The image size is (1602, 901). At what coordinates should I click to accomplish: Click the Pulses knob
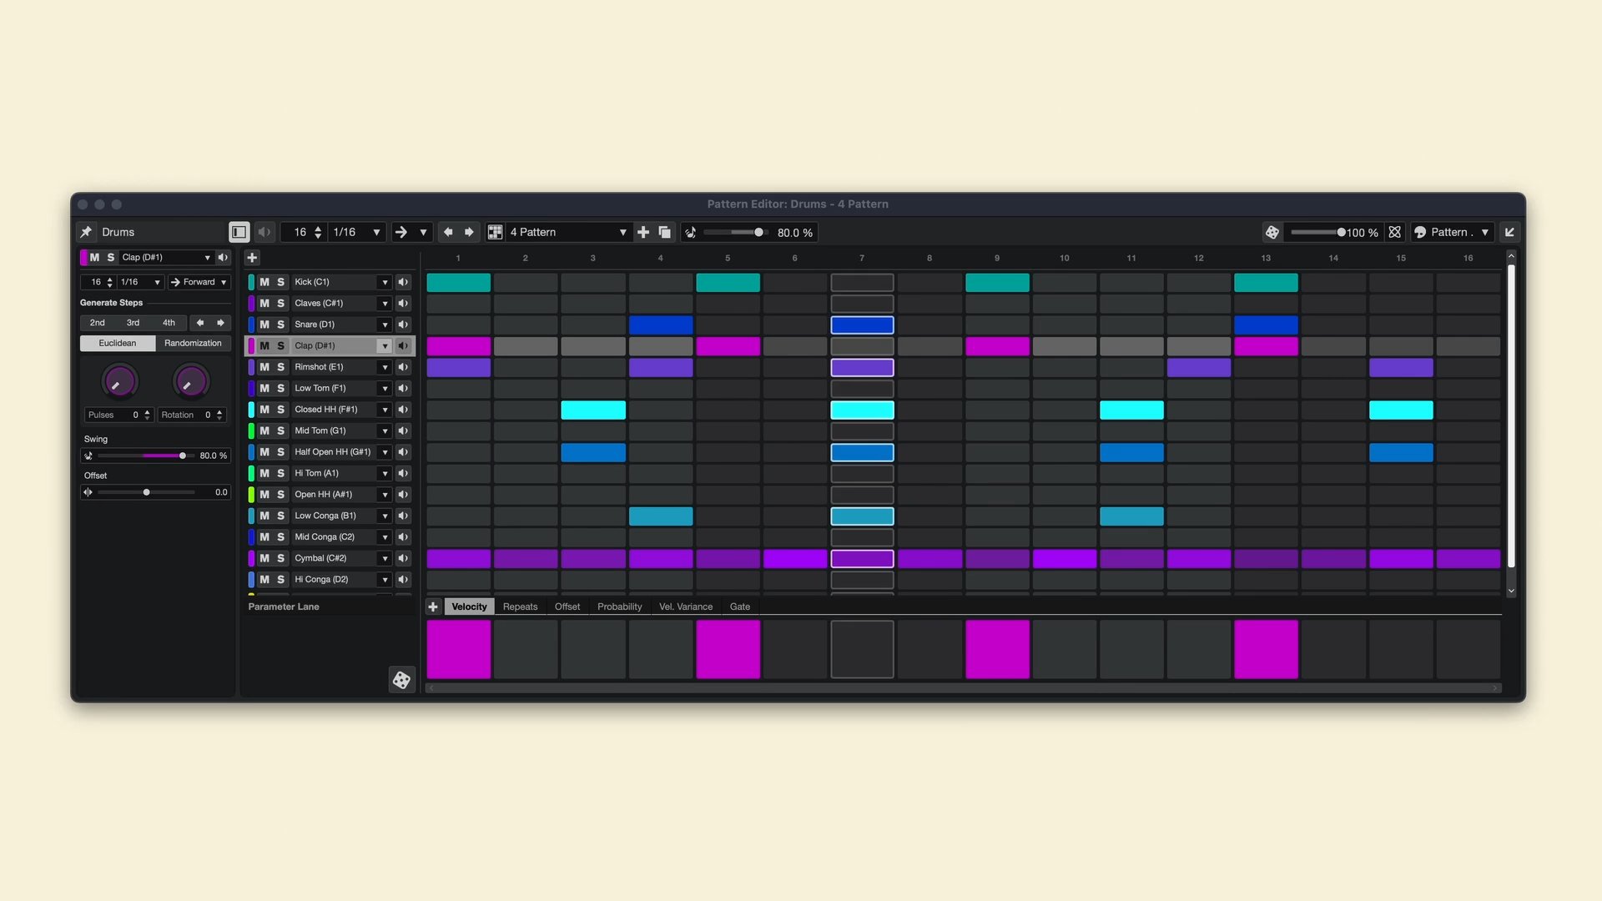[x=119, y=381]
